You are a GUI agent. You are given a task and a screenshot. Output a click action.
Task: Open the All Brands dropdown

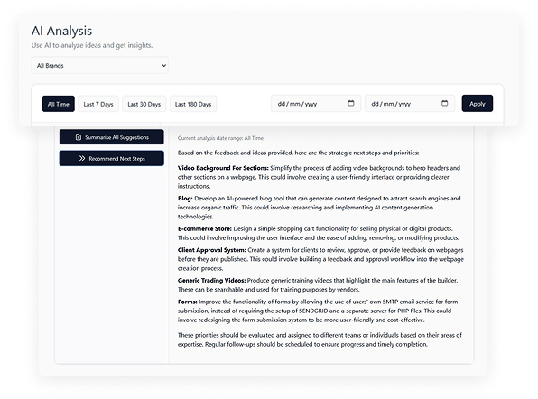(100, 65)
